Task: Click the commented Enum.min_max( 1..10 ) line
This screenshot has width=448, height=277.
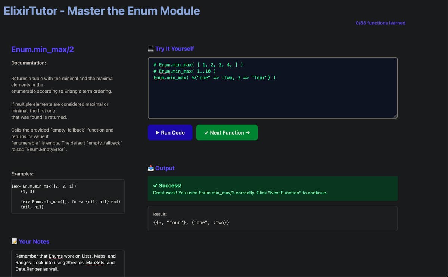Action: 184,71
